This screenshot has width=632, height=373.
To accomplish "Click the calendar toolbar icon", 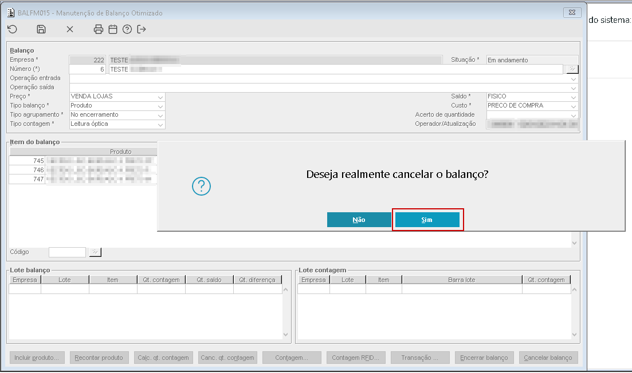I will 113,29.
